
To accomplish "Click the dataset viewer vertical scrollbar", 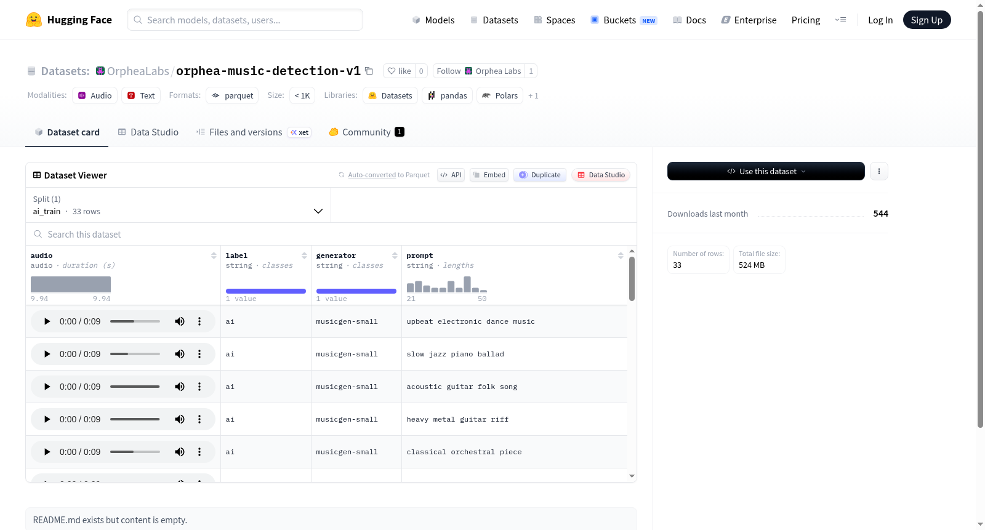I will click(632, 279).
